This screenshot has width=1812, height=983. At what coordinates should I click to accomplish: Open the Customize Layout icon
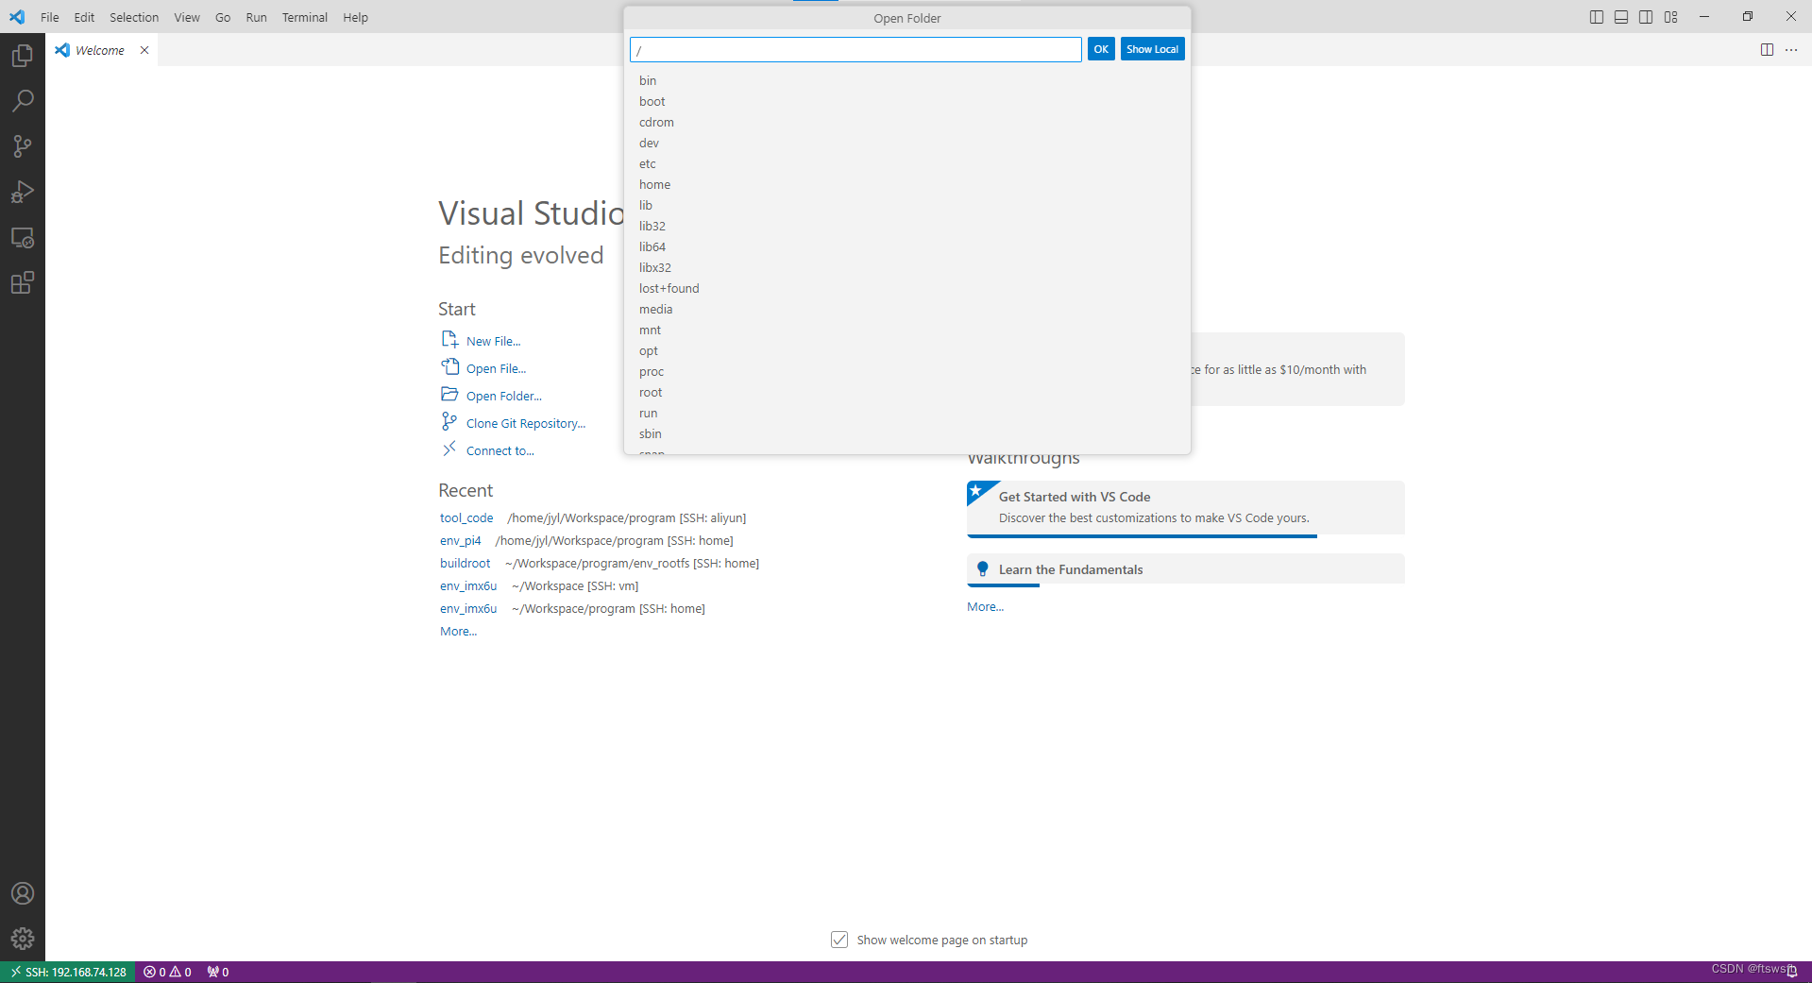click(x=1671, y=17)
